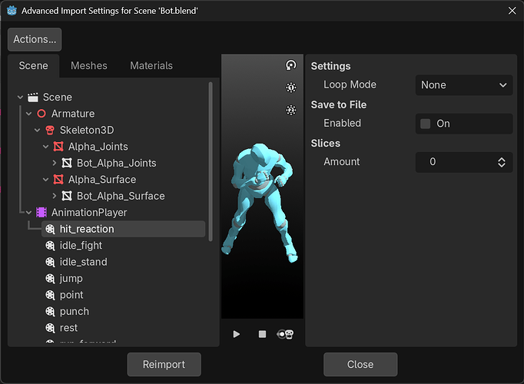This screenshot has width=524, height=384.
Task: Open the Loop Mode dropdown
Action: (x=464, y=85)
